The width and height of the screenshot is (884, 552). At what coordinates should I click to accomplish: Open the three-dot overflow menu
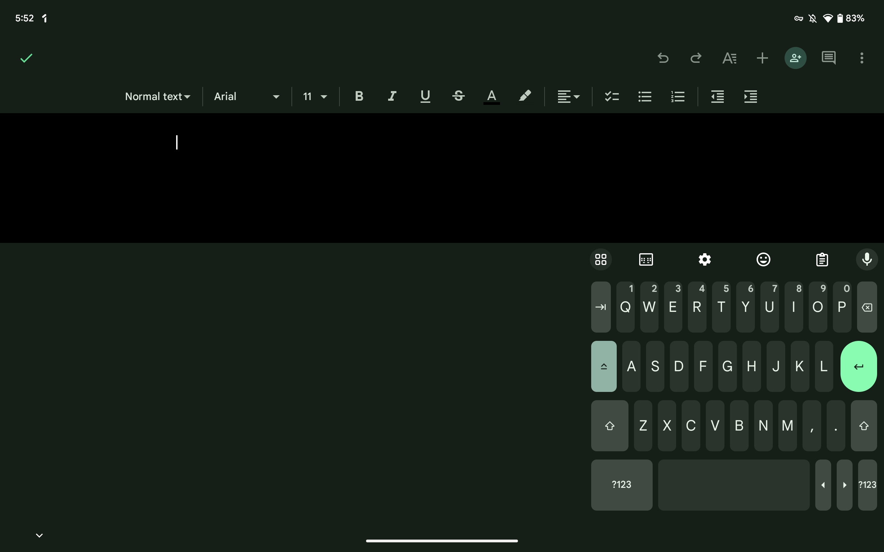pos(861,58)
